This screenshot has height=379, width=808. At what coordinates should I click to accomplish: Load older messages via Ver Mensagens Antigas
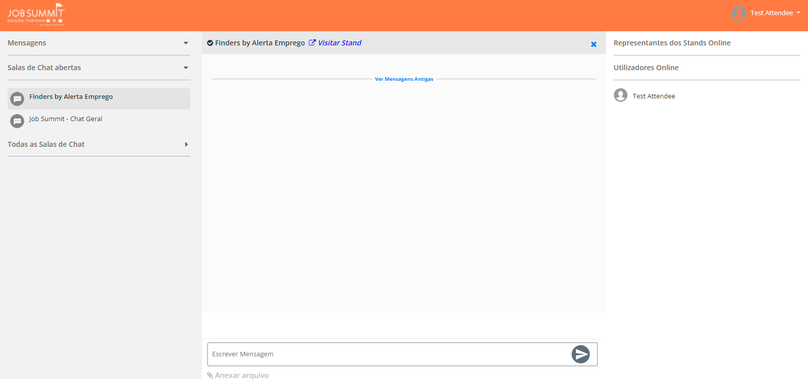(x=404, y=79)
